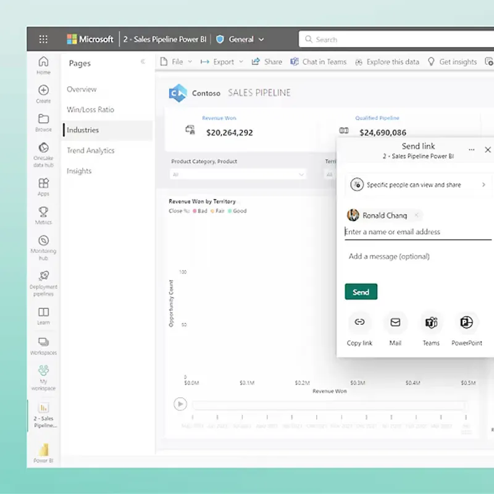Viewport: 494px width, 494px height.
Task: Click the Fair legend color marker
Action: pos(212,211)
